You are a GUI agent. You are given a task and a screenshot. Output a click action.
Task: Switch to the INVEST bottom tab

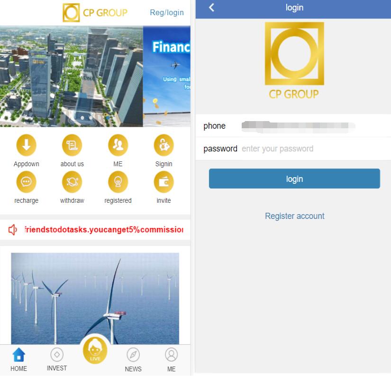click(57, 359)
